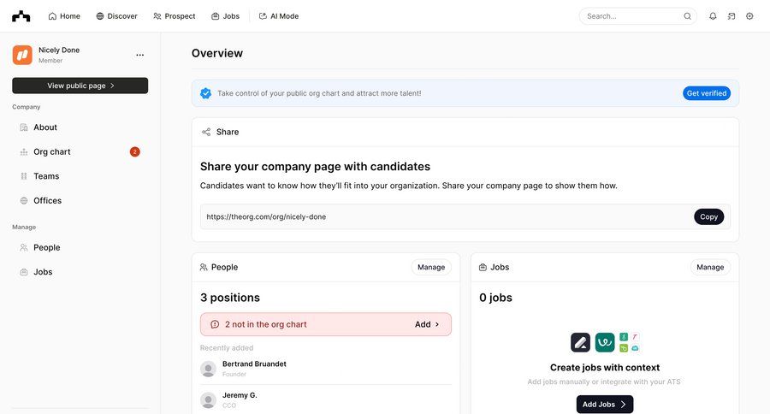Click the Share section icon

point(206,132)
